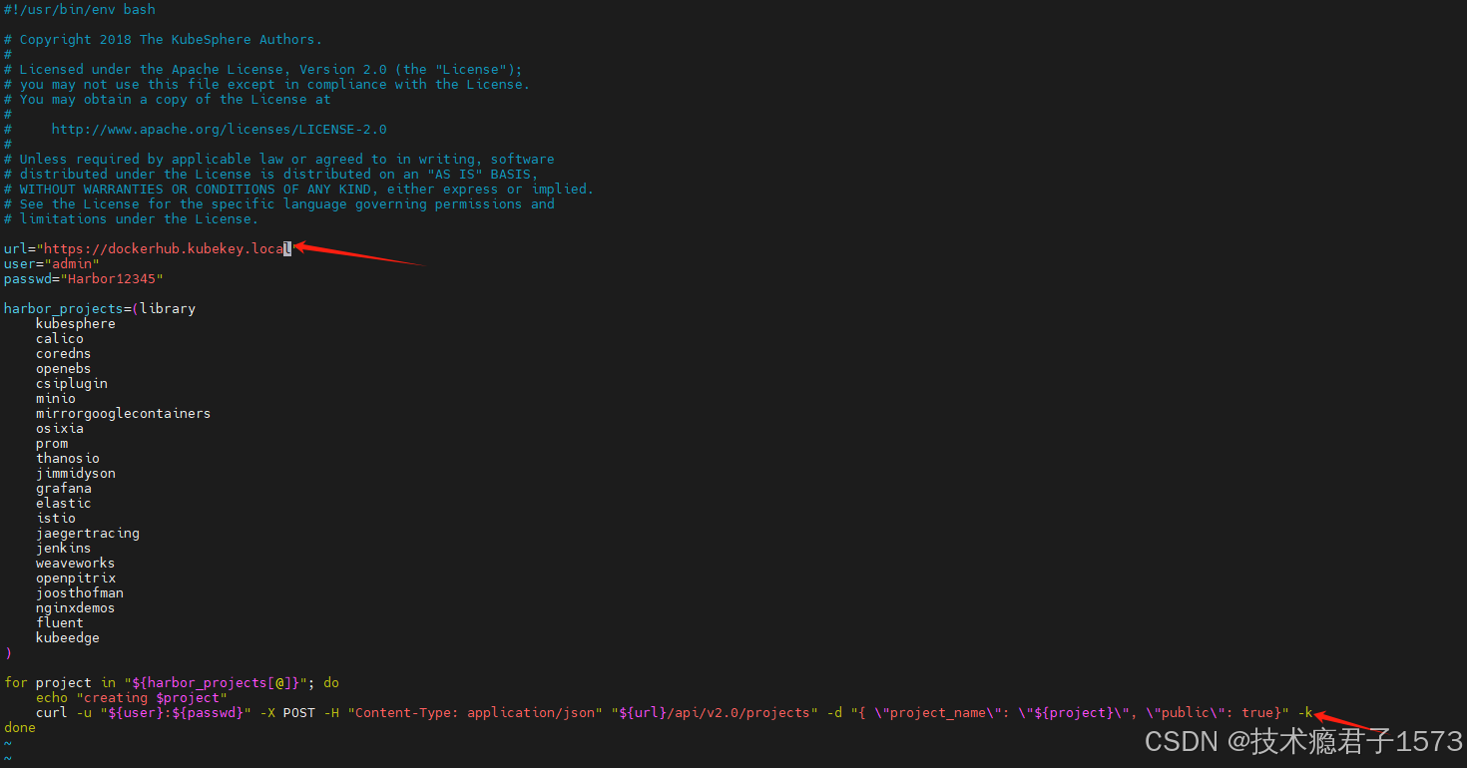
Task: Click the Apache license URL in comments
Action: (x=219, y=129)
